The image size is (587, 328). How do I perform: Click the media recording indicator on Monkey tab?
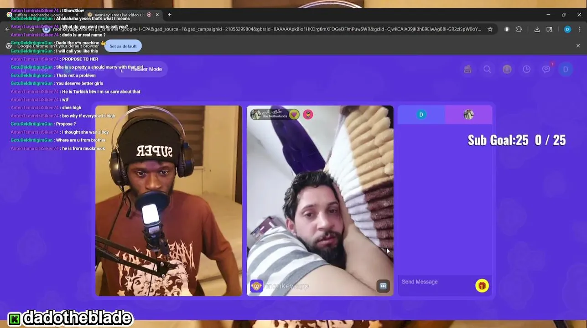point(149,15)
